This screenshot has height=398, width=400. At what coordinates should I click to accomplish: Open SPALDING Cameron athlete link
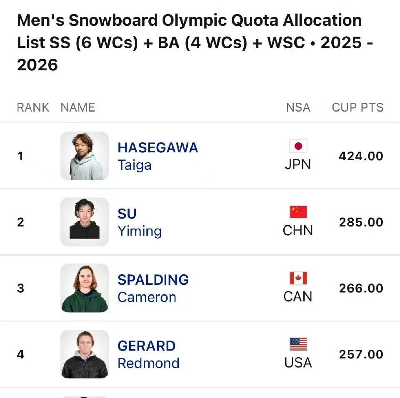tap(153, 288)
